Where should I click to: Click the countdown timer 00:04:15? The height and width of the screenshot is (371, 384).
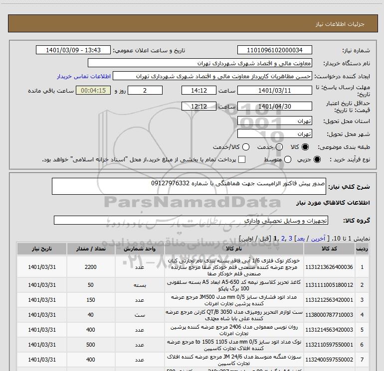93,91
